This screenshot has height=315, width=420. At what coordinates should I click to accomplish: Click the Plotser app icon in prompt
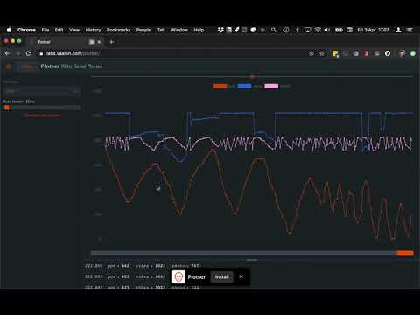(x=178, y=276)
